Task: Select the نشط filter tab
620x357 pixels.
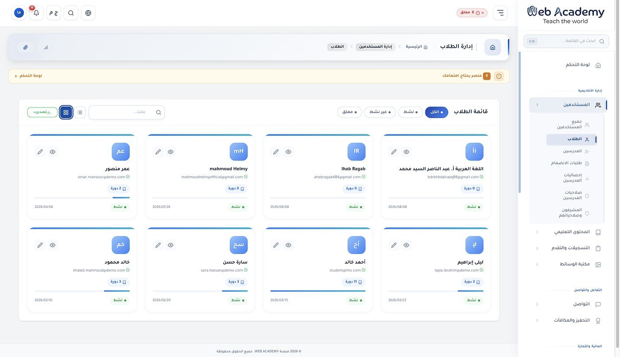Action: pos(411,112)
